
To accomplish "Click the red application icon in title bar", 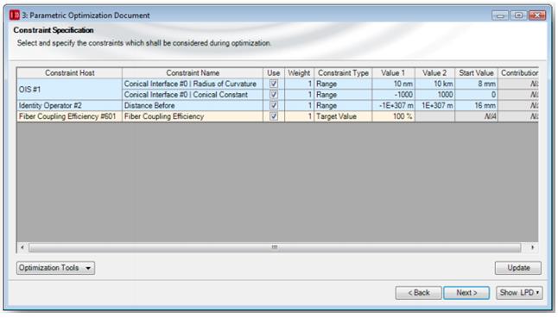I will pos(15,16).
